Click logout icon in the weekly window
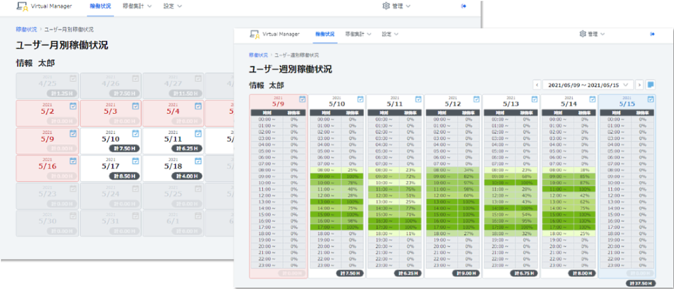 652,34
